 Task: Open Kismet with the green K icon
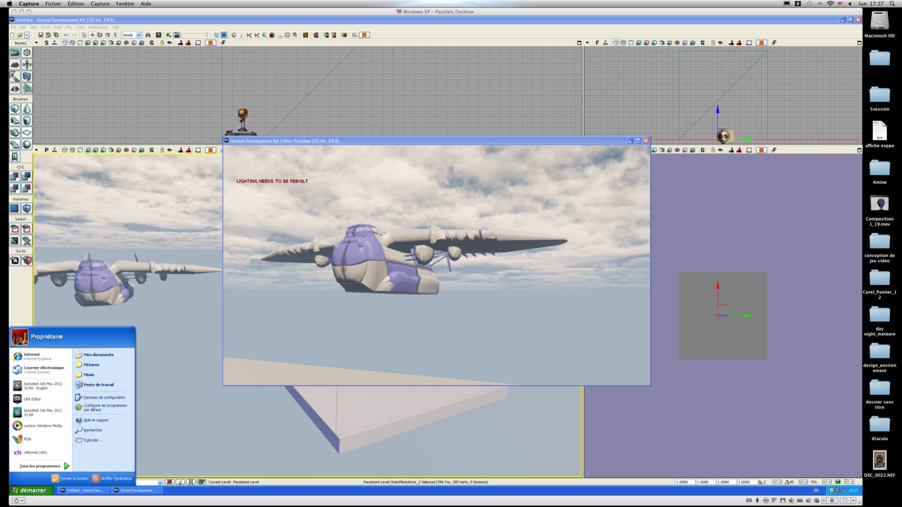[x=169, y=35]
